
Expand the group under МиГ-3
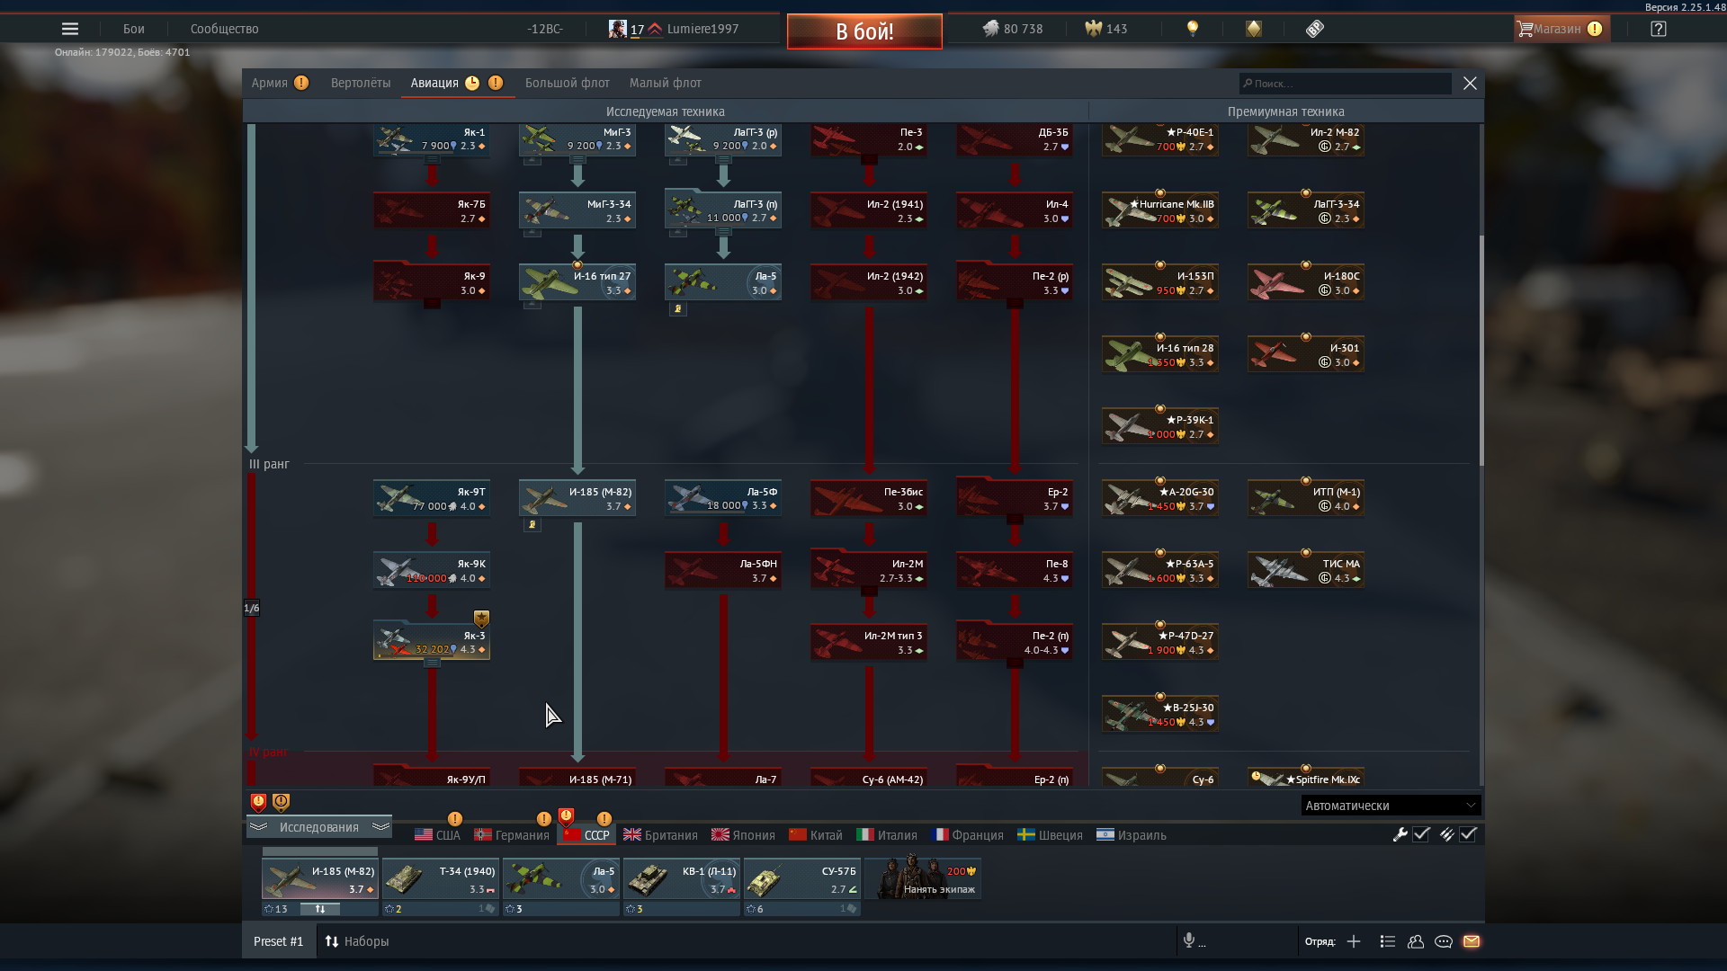click(x=578, y=160)
